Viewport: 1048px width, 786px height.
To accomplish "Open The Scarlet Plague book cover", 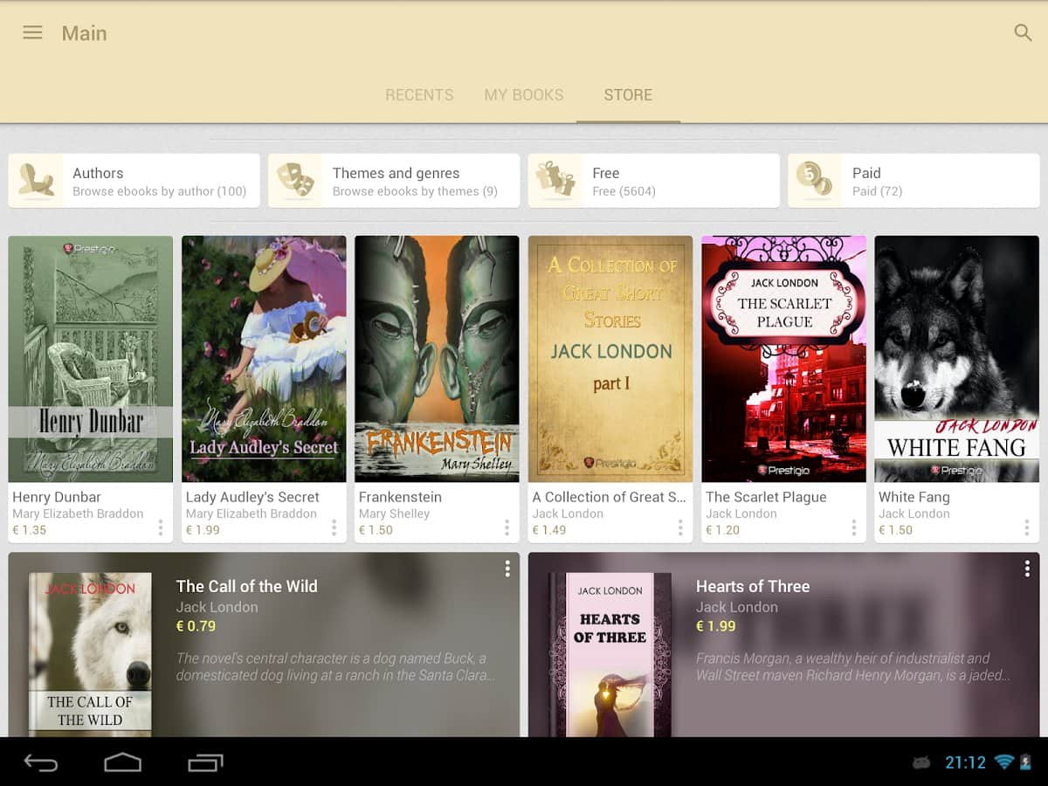I will tap(783, 359).
